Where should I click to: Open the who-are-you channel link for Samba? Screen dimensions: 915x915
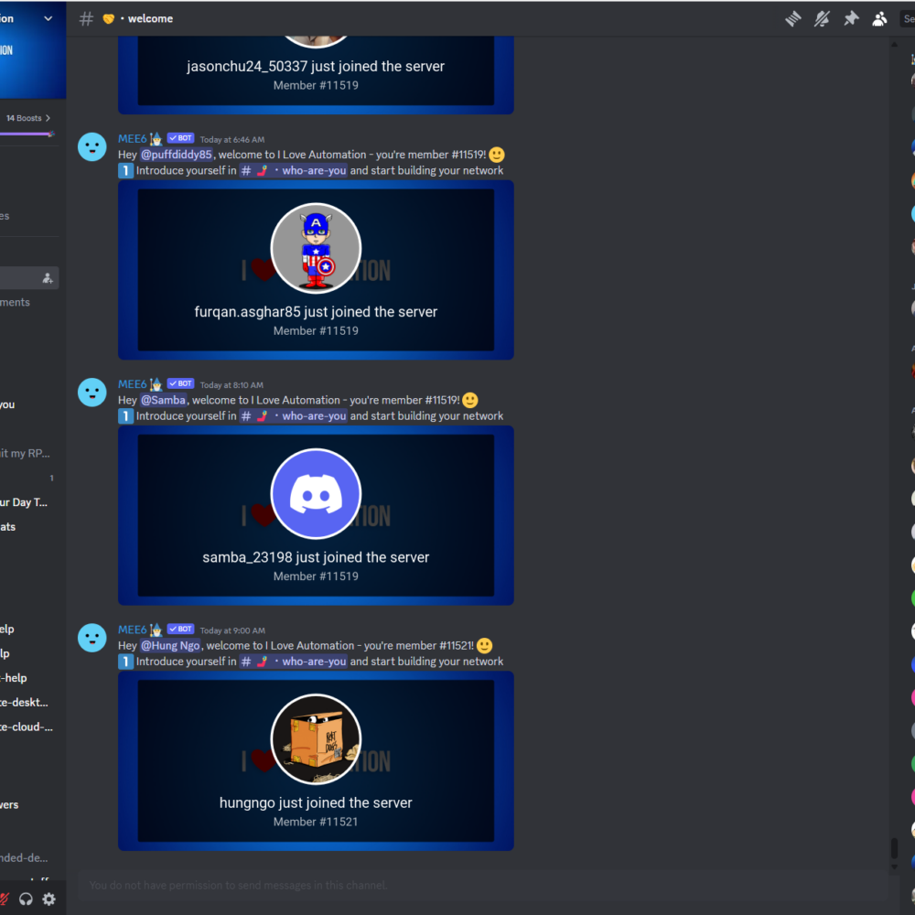(294, 416)
